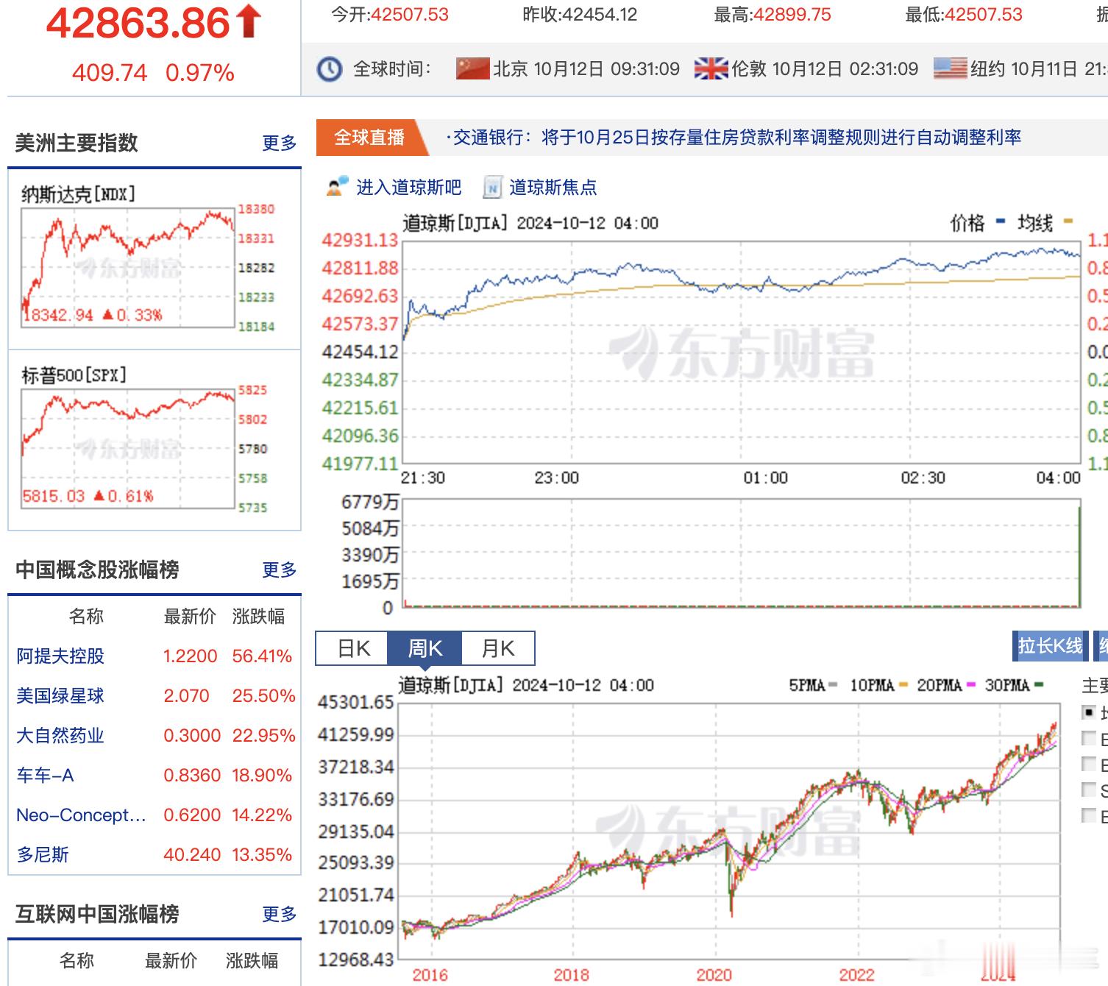Click the 最高:42899.75 value
1108x986 pixels.
click(773, 15)
